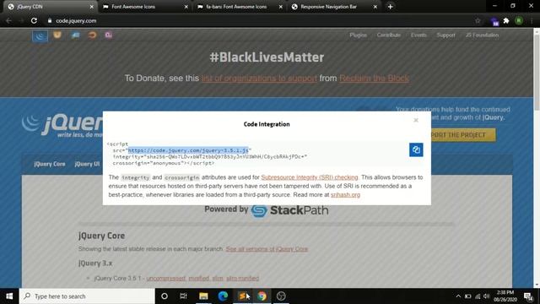Open the Support link
Image resolution: width=540 pixels, height=304 pixels.
(x=445, y=35)
